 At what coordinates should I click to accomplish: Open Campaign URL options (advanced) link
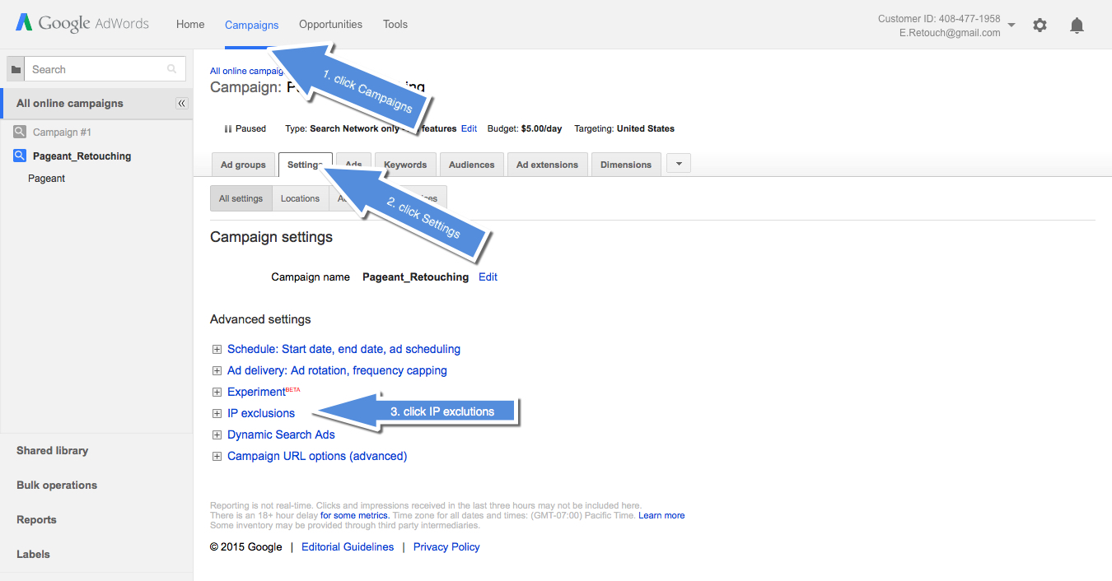(317, 456)
